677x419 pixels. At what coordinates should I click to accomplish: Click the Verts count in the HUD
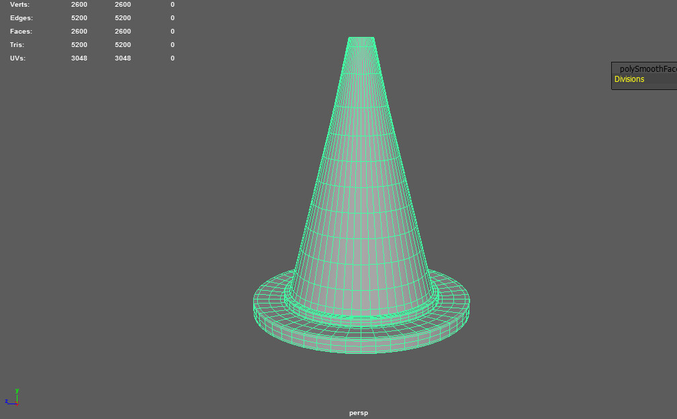[x=79, y=4]
